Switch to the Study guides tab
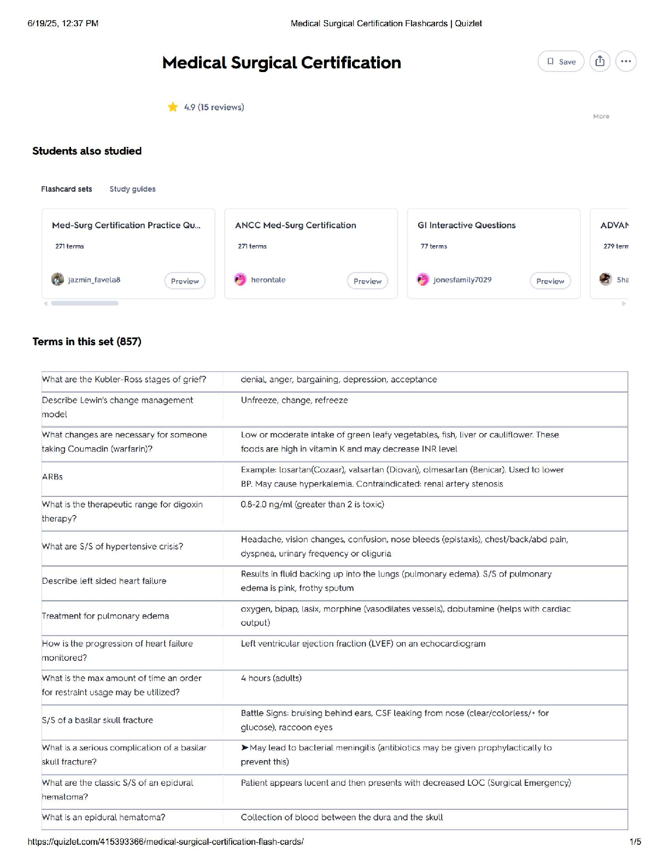 tap(132, 189)
